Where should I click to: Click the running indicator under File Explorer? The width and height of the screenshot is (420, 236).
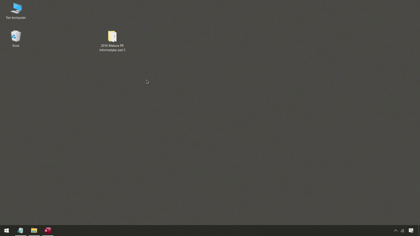[34, 235]
